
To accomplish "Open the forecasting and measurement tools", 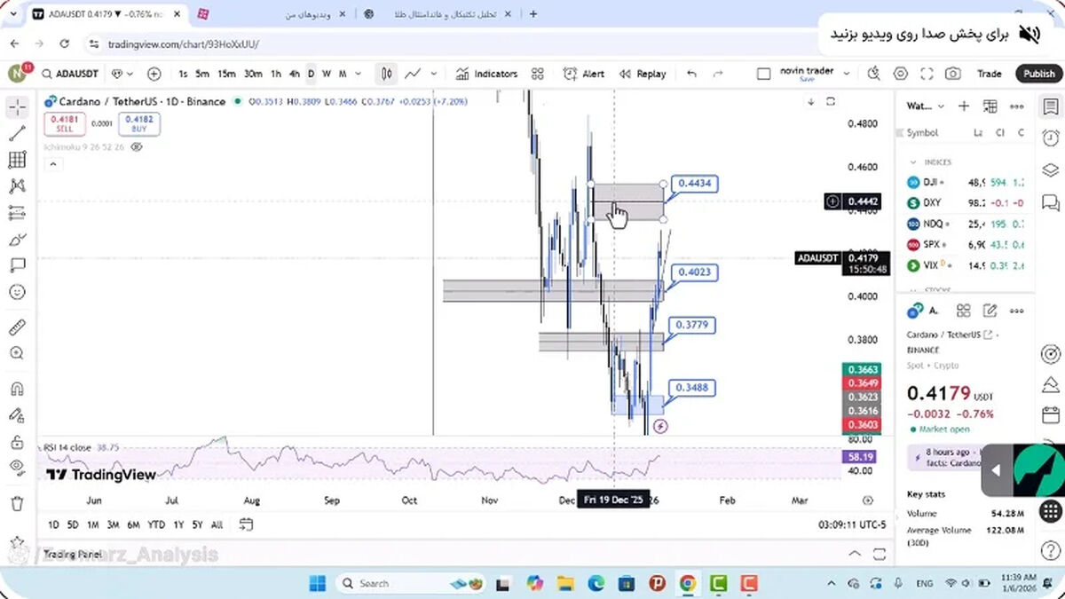I will [16, 213].
